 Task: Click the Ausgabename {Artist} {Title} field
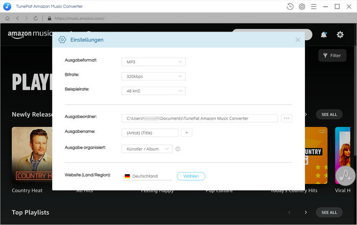coord(150,133)
